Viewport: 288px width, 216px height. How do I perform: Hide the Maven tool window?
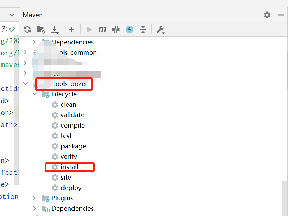(281, 15)
